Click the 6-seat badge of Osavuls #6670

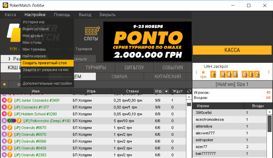tap(4, 127)
